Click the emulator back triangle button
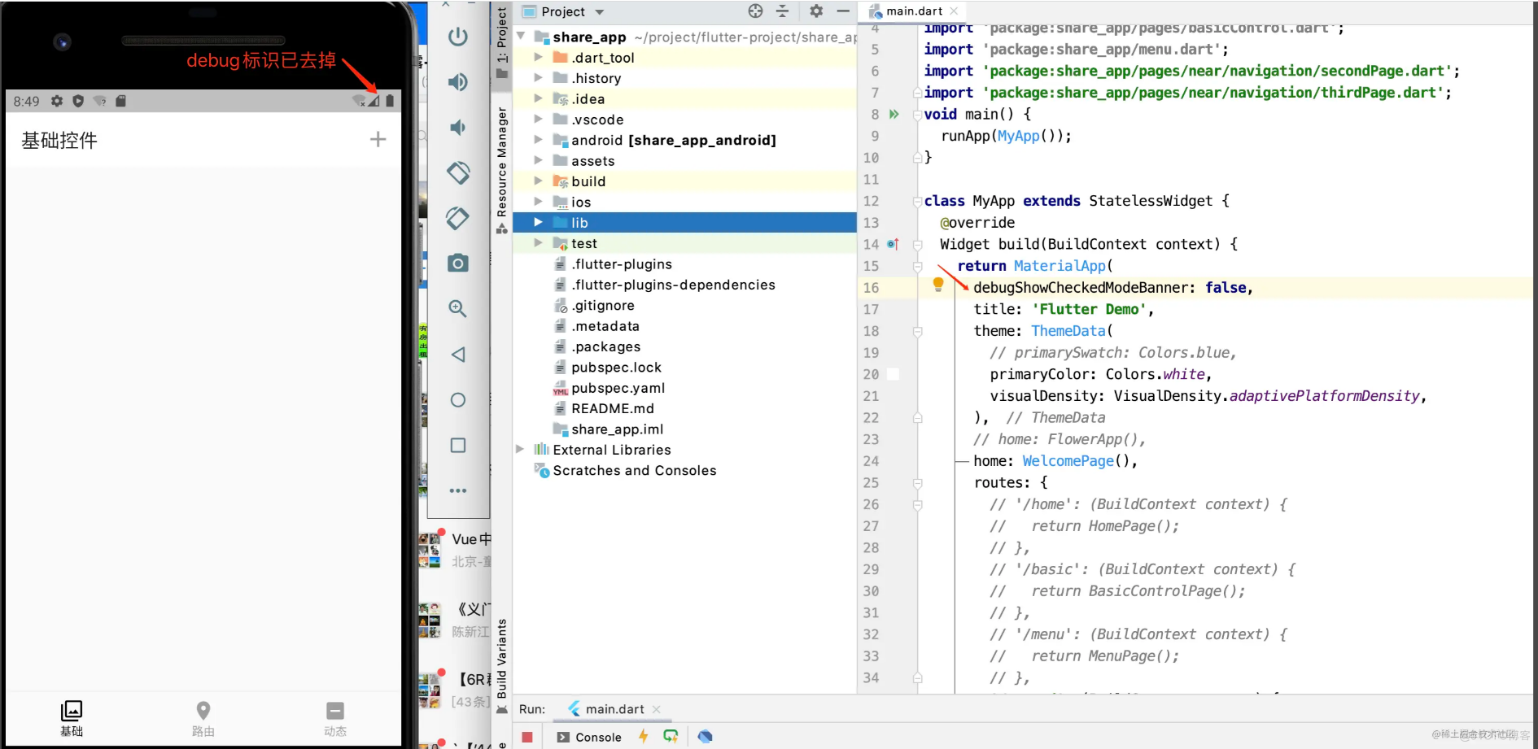The height and width of the screenshot is (749, 1538). click(x=458, y=355)
